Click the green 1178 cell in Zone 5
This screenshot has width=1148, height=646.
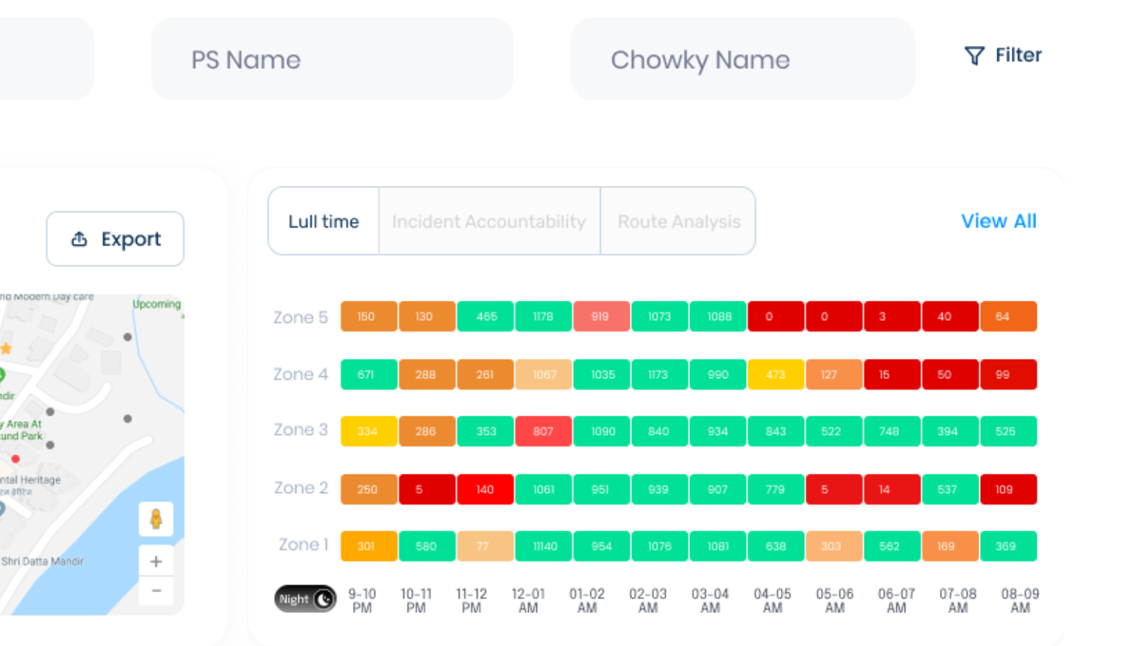(x=543, y=317)
